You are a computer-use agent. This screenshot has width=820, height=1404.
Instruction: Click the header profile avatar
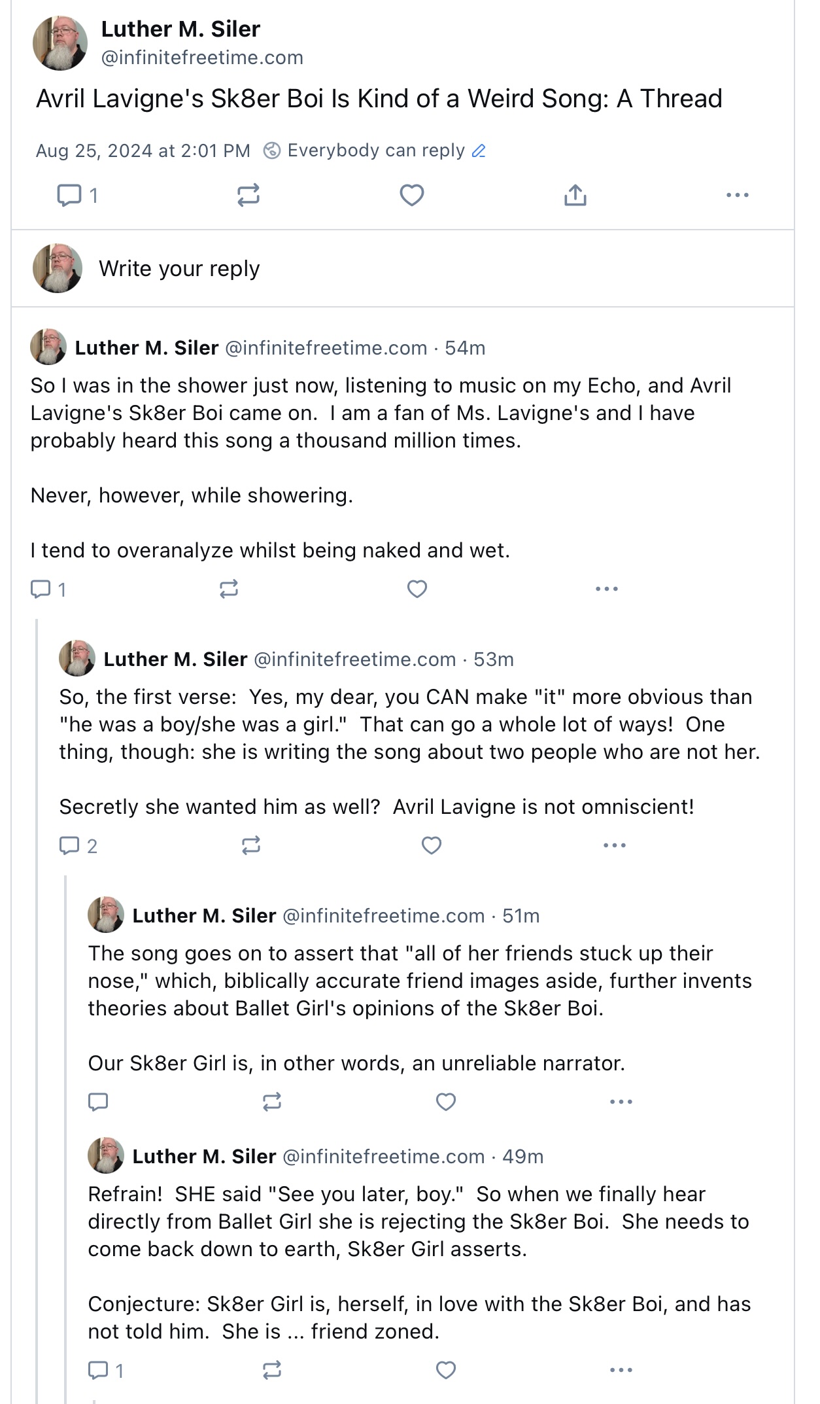point(60,43)
